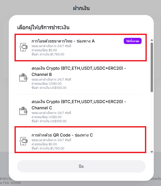Click the wallet icon beside Crypto Channel C

pos(24,111)
